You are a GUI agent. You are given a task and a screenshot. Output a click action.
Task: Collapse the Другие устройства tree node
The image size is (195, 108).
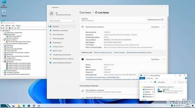(3, 40)
